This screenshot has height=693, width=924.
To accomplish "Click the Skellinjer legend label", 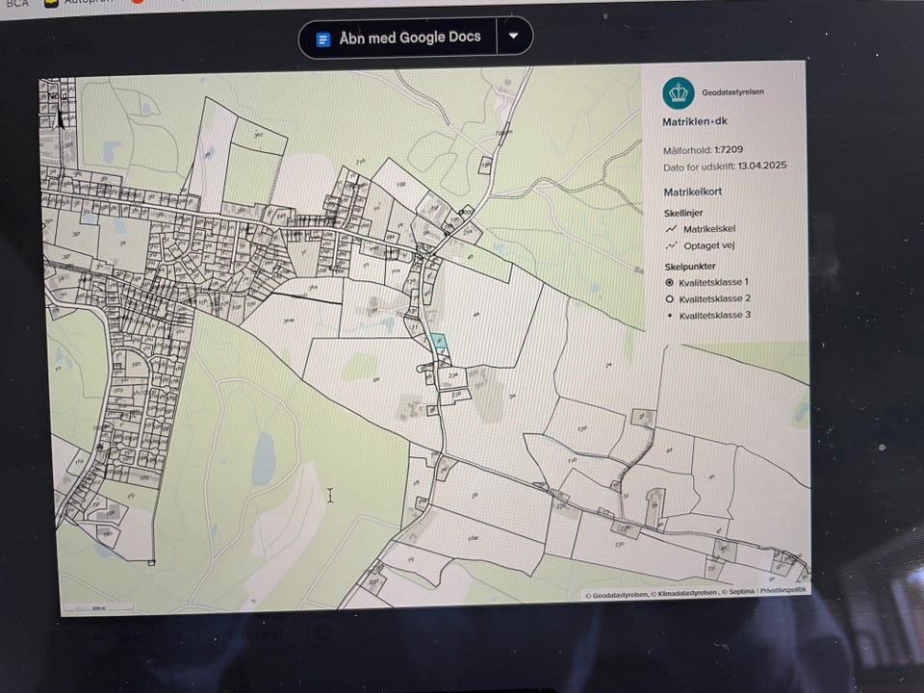I will point(683,214).
